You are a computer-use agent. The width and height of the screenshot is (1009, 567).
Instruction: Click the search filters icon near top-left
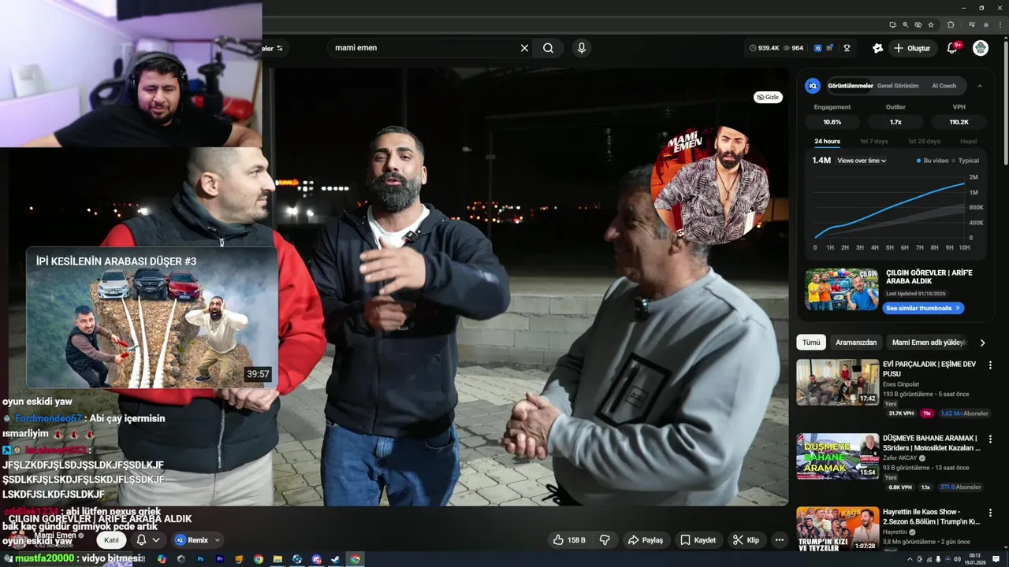pos(279,48)
